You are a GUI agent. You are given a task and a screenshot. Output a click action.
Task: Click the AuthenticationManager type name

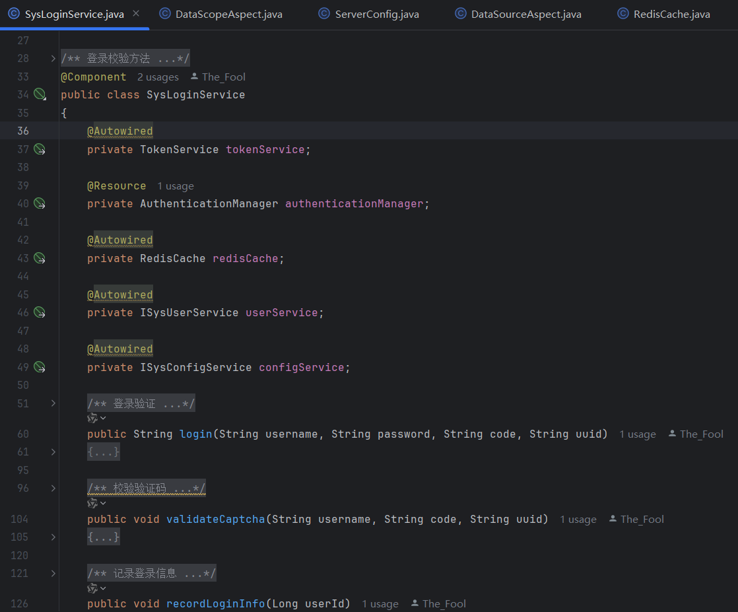pyautogui.click(x=209, y=204)
